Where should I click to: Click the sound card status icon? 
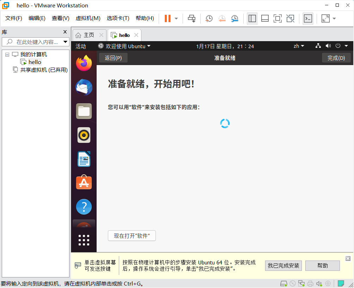tap(319, 283)
